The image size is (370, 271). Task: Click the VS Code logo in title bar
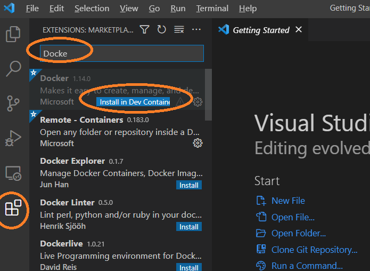[10, 8]
